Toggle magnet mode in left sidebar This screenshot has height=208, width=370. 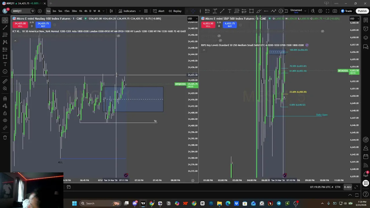click(x=5, y=99)
